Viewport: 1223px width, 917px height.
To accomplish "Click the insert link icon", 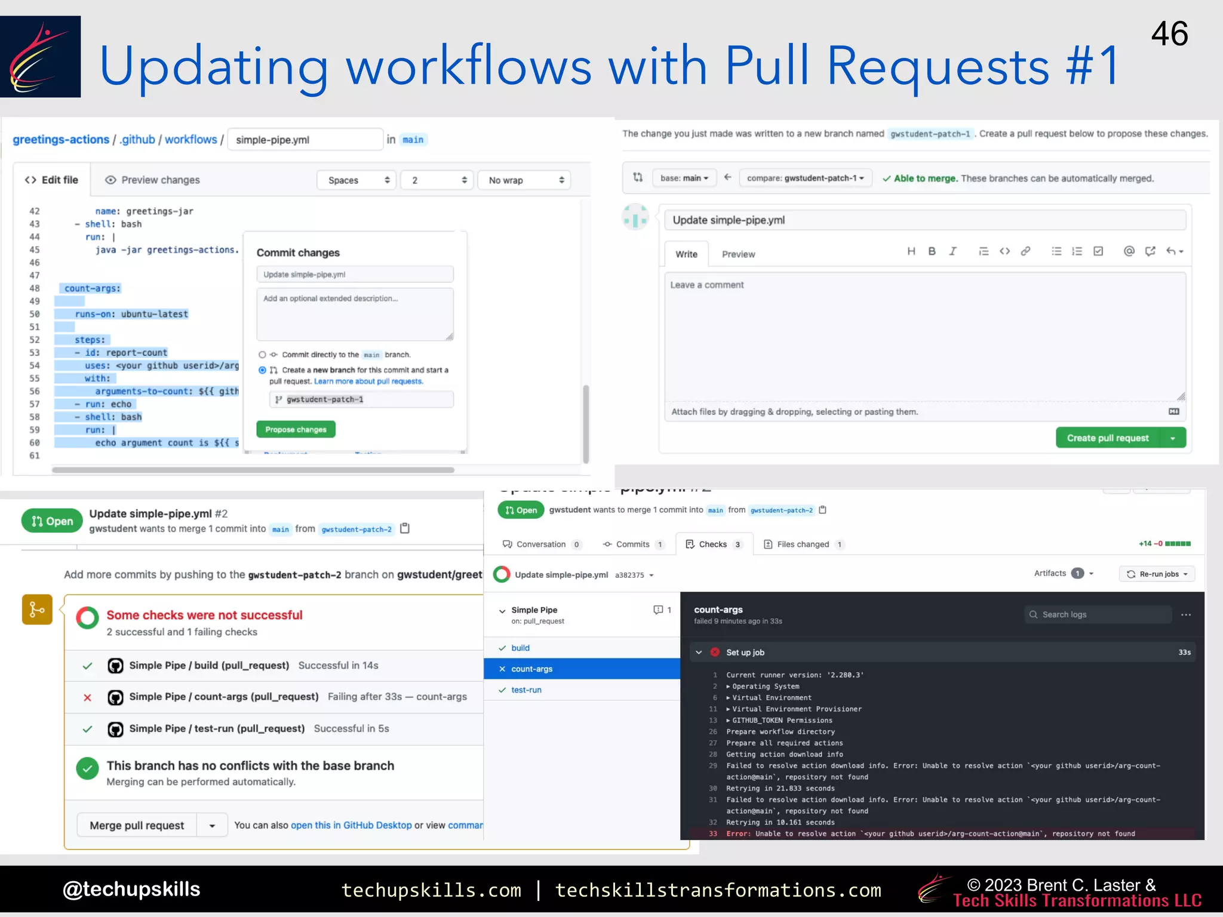I will pos(1025,251).
